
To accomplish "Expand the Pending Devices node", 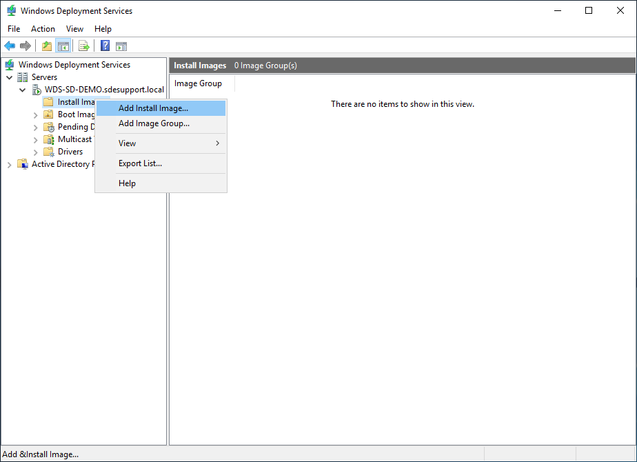I will [x=35, y=128].
